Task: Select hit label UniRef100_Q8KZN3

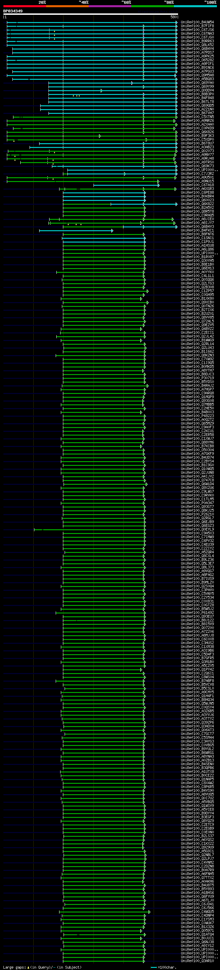Action: pos(197,355)
